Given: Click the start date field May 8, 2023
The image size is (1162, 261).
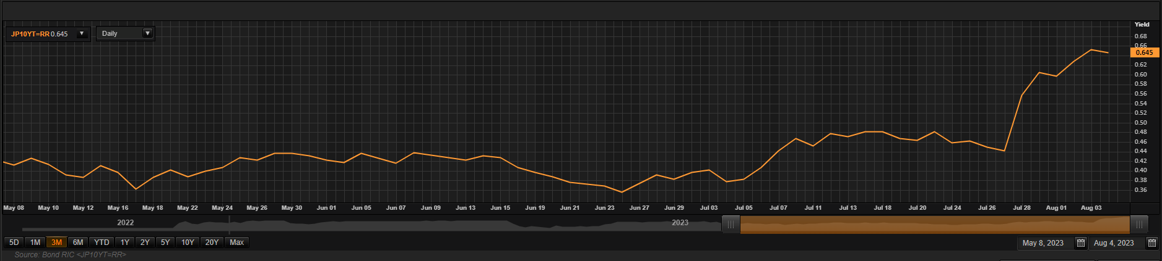Looking at the screenshot, I should point(1045,243).
